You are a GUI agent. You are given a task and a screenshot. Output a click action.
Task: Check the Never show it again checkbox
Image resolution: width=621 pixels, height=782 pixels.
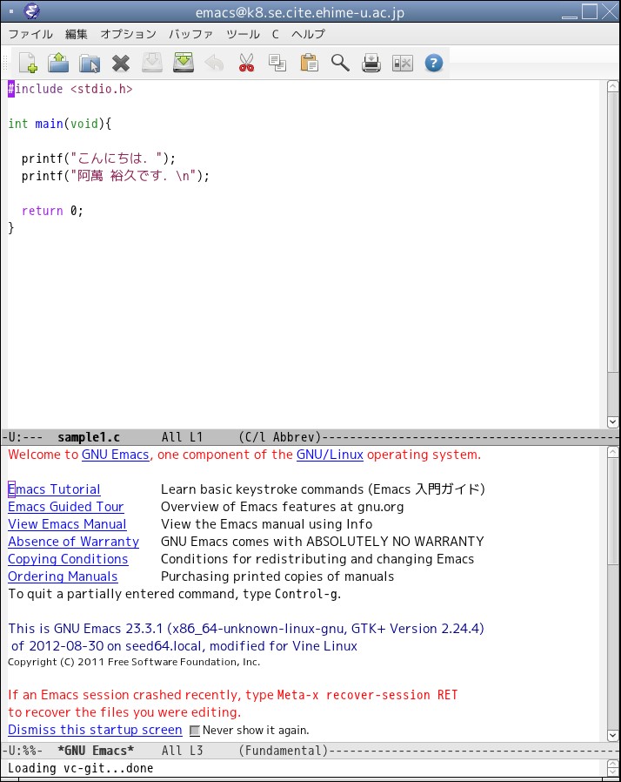click(194, 731)
